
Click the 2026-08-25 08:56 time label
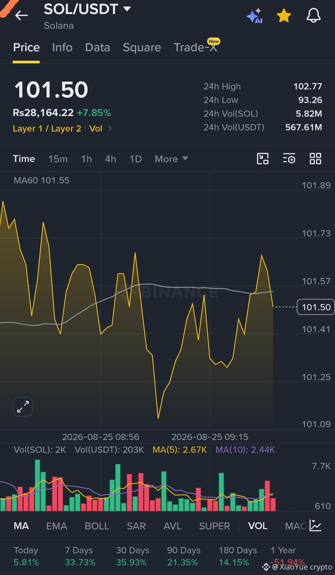pyautogui.click(x=100, y=437)
